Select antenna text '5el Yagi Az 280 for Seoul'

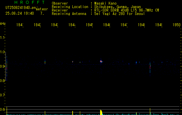(120, 14)
